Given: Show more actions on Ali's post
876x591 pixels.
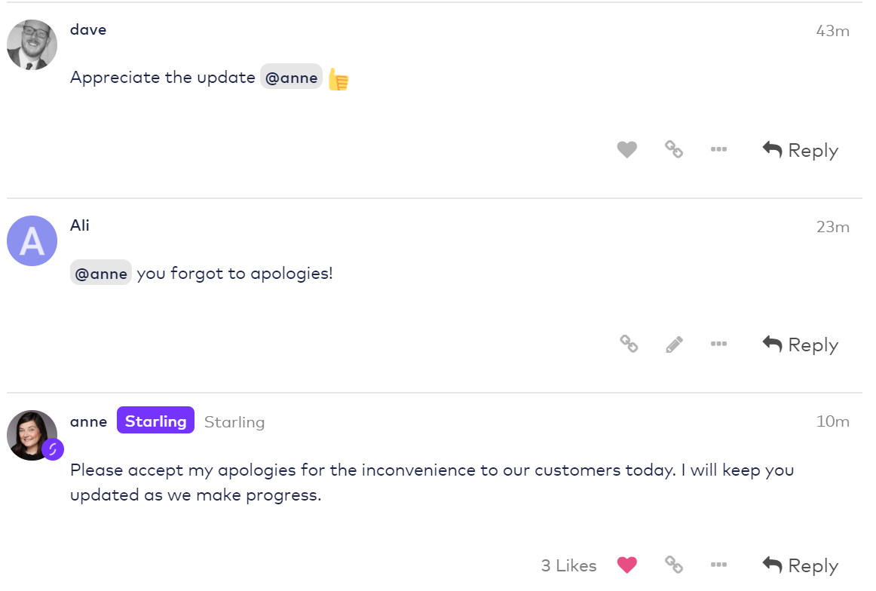Looking at the screenshot, I should point(718,344).
